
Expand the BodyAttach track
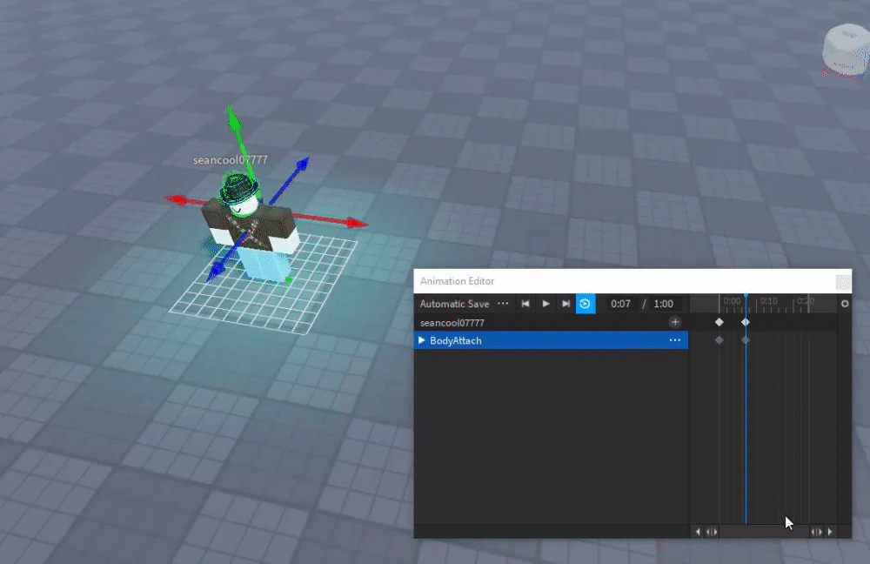pyautogui.click(x=422, y=340)
